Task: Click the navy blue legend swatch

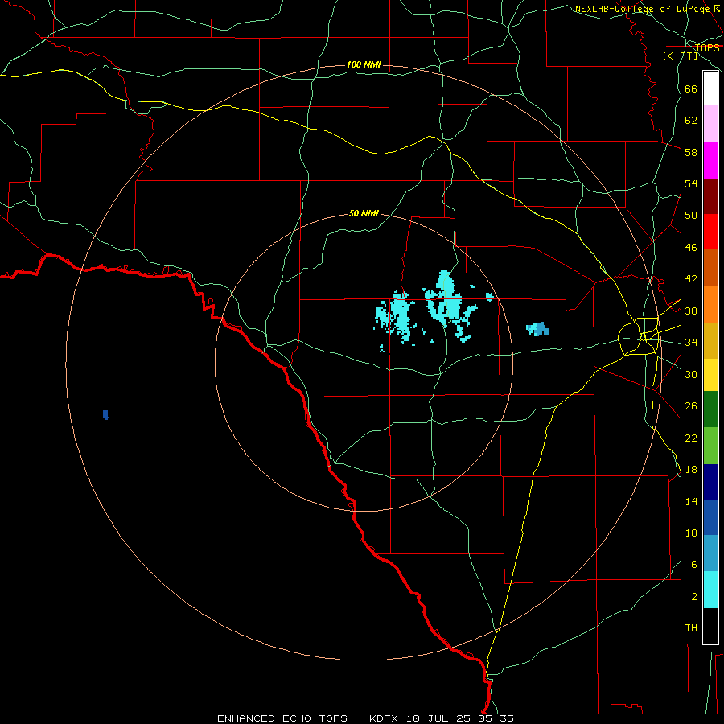Action: point(710,482)
